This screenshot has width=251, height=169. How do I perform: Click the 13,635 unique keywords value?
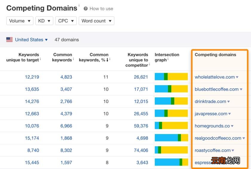pyautogui.click(x=32, y=89)
